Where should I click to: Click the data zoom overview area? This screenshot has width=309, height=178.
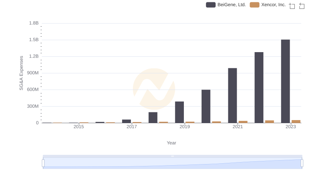point(172,163)
